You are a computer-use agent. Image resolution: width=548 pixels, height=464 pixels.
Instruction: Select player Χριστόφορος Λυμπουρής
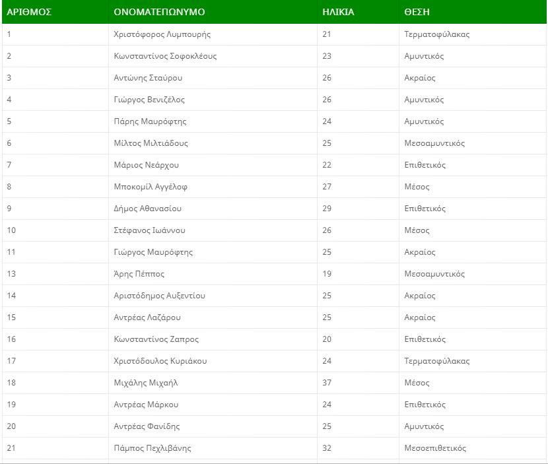(162, 34)
